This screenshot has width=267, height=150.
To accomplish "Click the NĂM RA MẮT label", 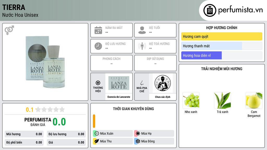I will [x=114, y=28].
